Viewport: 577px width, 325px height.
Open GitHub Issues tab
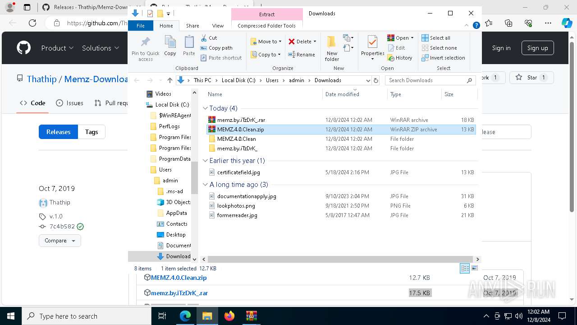pyautogui.click(x=69, y=103)
